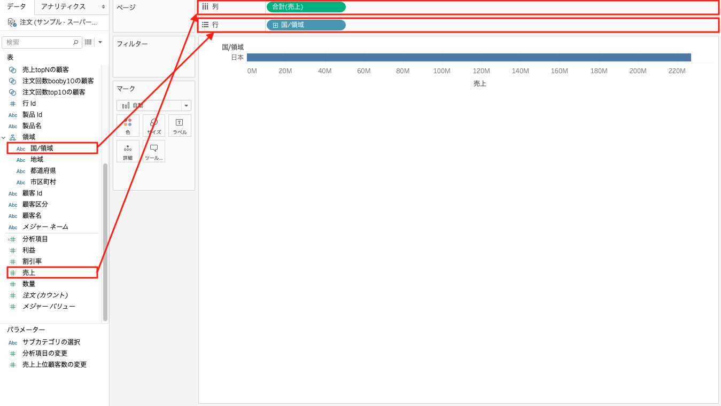Viewport: 721px width, 406px height.
Task: Click the set icon of 売上topNの顧客
Action: [x=13, y=70]
